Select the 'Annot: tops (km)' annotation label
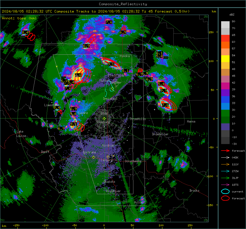Screen dimensions: 246x229 19,18
